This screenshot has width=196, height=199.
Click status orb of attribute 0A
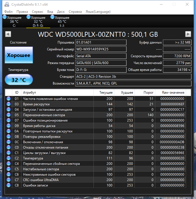click(9, 131)
